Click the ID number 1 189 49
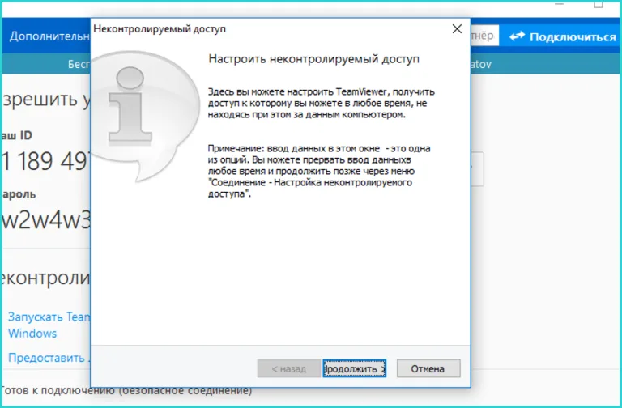The width and height of the screenshot is (622, 408). pos(46,161)
